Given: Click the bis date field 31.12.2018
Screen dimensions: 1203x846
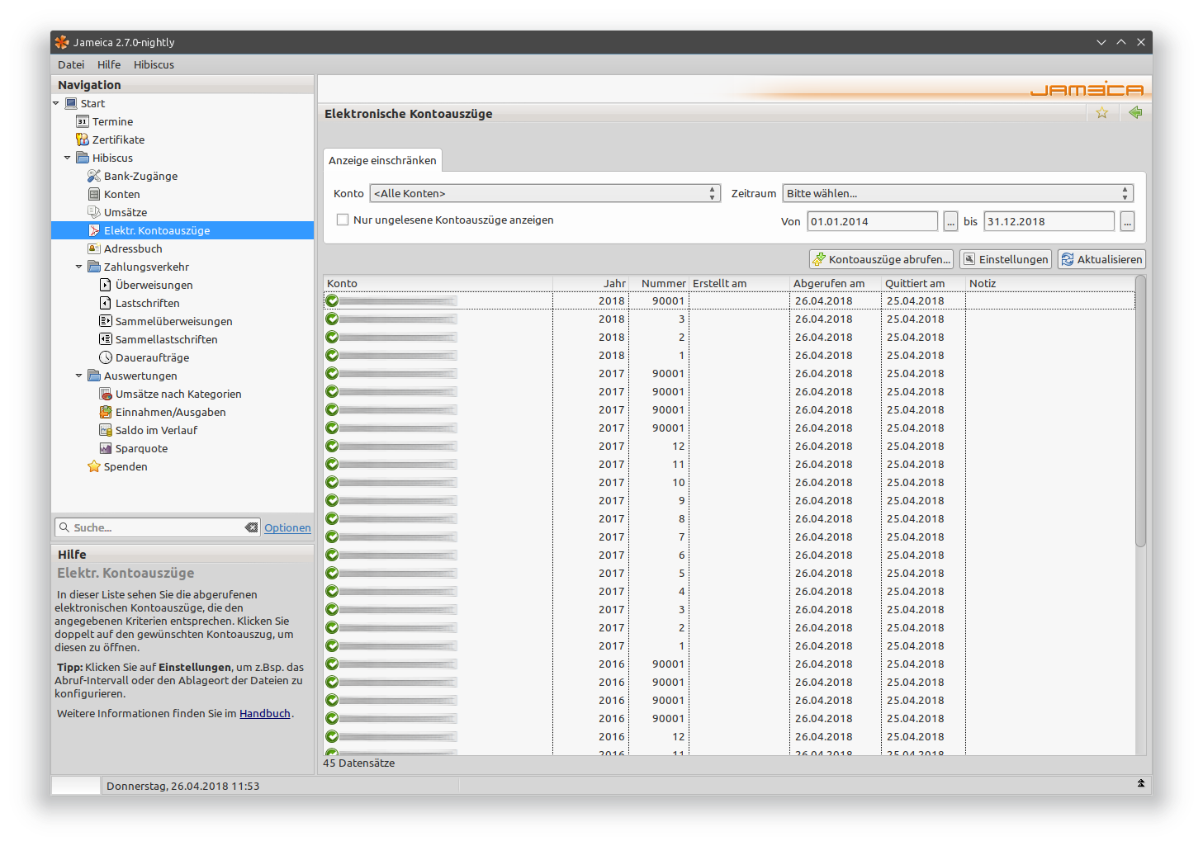Looking at the screenshot, I should 1049,221.
